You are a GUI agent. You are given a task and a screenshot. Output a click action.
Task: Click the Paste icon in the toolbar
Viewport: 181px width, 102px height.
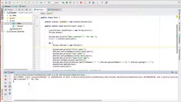tap(29, 3)
